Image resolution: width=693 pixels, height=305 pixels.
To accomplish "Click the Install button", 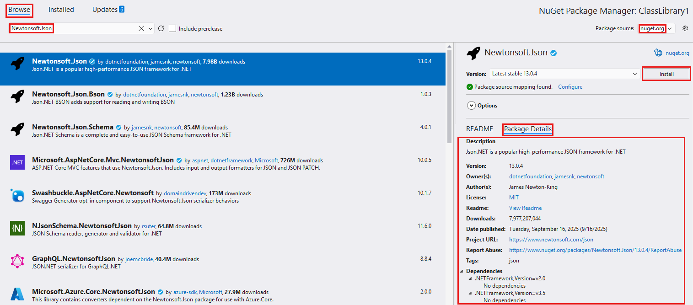I will click(666, 74).
